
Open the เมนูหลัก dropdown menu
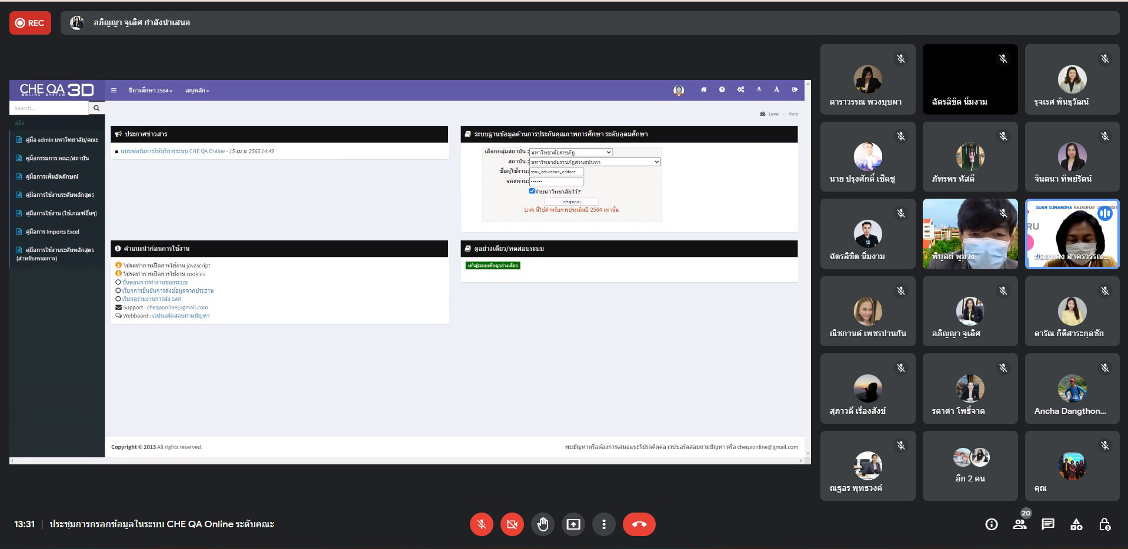tap(197, 91)
